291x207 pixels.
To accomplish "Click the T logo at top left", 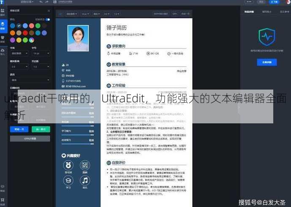I will [2, 2].
